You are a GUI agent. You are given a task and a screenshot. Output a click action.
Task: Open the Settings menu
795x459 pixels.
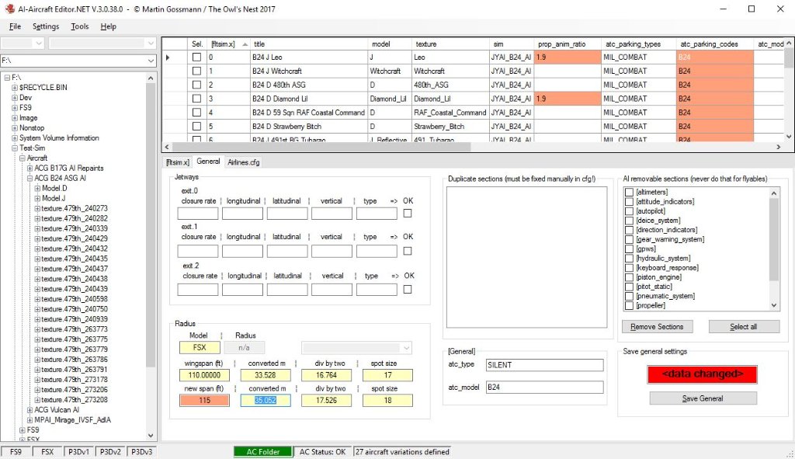pos(46,26)
